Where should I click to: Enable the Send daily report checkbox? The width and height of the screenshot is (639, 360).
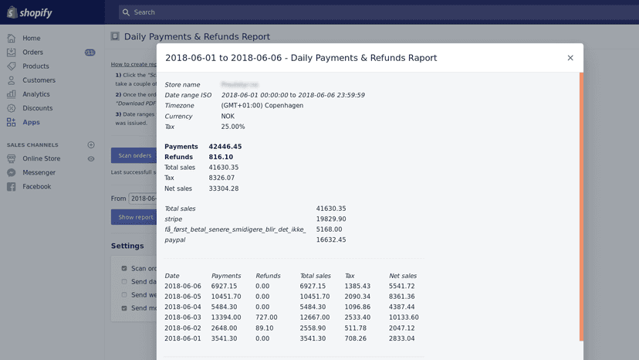pyautogui.click(x=124, y=282)
